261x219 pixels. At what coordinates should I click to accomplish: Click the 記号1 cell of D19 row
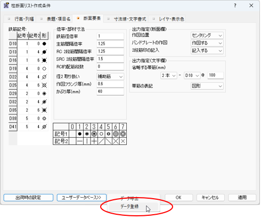click(x=23, y=69)
